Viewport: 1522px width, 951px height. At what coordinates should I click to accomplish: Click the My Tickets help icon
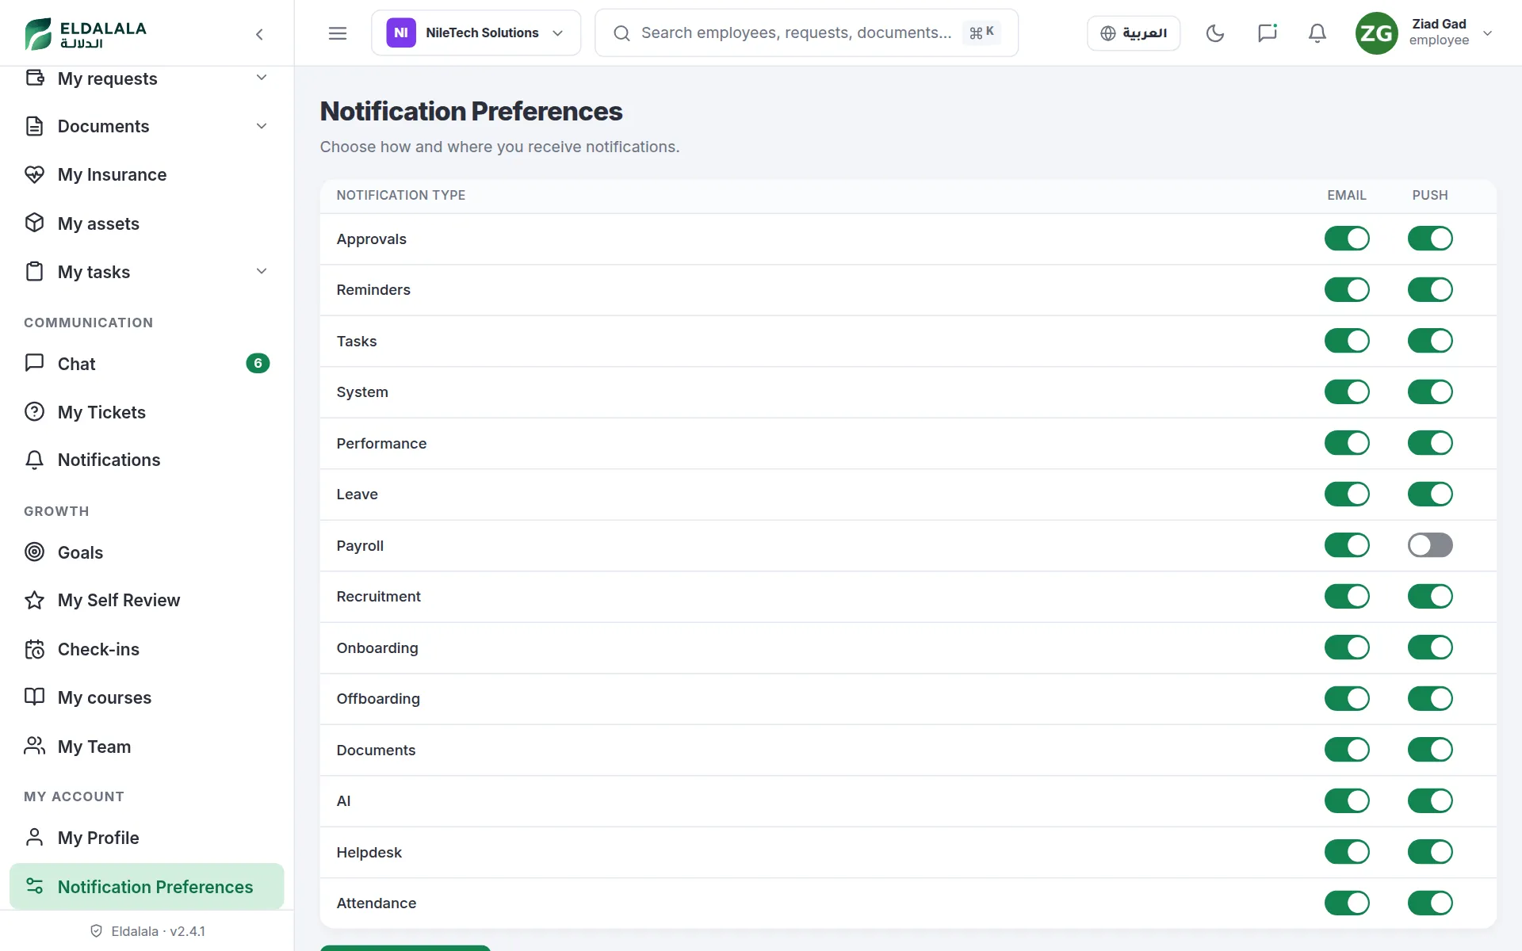34,412
